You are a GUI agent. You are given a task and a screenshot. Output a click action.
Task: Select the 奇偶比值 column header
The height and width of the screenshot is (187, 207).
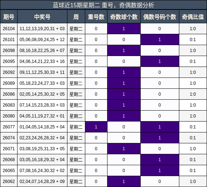click(193, 17)
